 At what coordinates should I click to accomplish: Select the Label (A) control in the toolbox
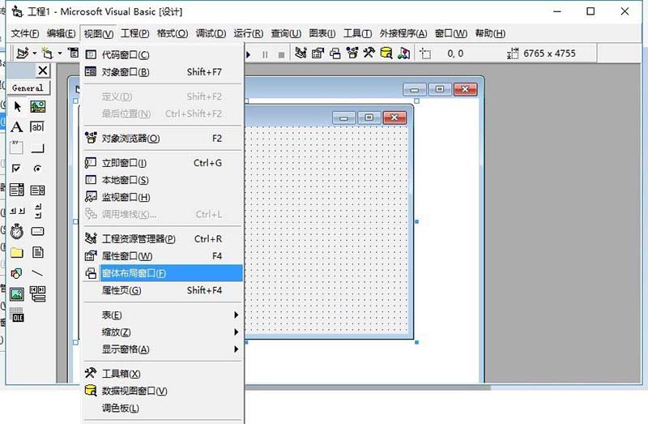(x=17, y=127)
